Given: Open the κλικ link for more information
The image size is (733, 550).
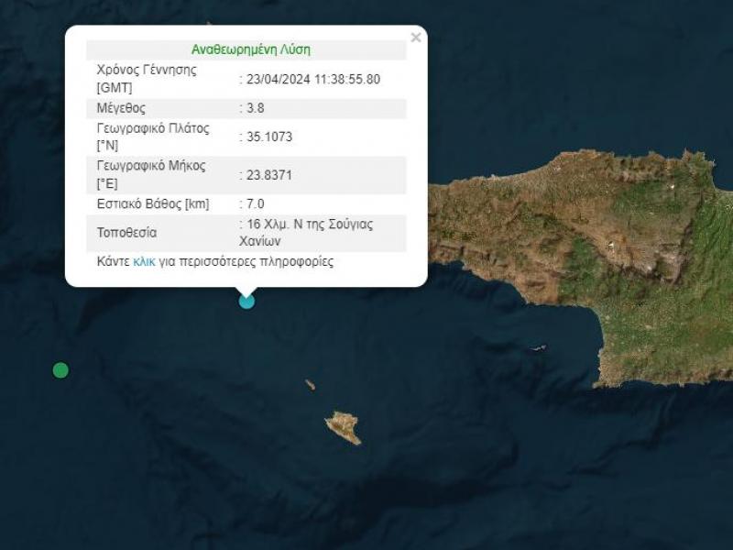Looking at the screenshot, I should pos(144,262).
